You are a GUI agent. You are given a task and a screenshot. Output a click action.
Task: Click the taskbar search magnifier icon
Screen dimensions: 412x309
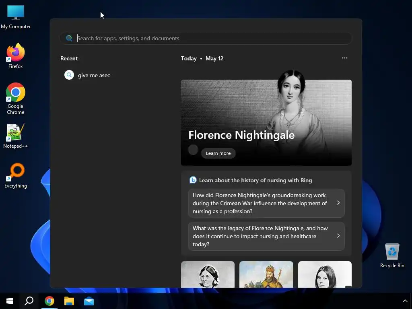coord(29,301)
